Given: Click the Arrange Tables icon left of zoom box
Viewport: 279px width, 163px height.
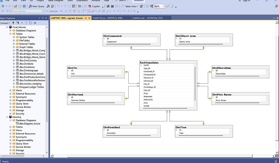Looking at the screenshot, I should click(151, 6).
